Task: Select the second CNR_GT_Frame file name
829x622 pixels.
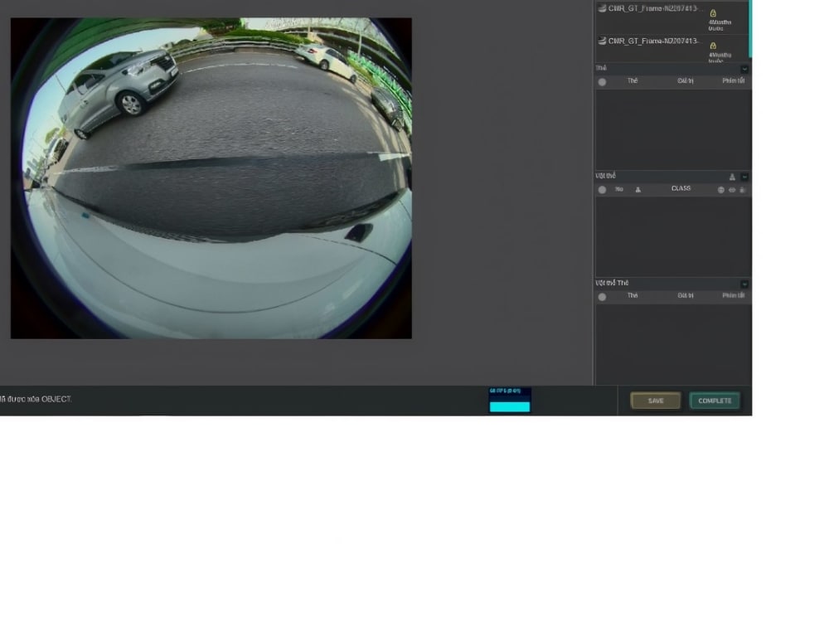Action: click(655, 41)
